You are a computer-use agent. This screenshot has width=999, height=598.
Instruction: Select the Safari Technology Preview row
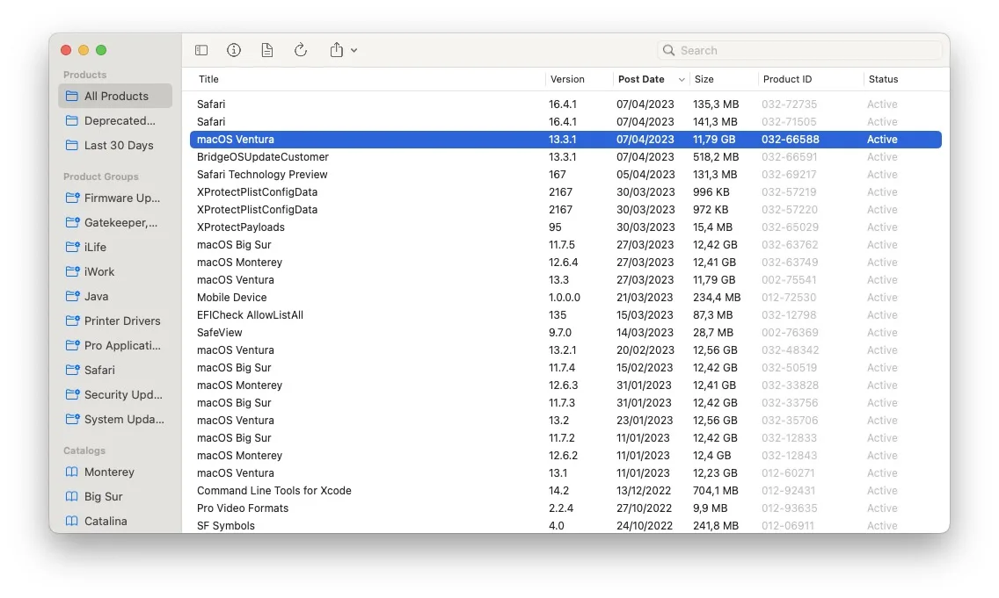pyautogui.click(x=565, y=175)
